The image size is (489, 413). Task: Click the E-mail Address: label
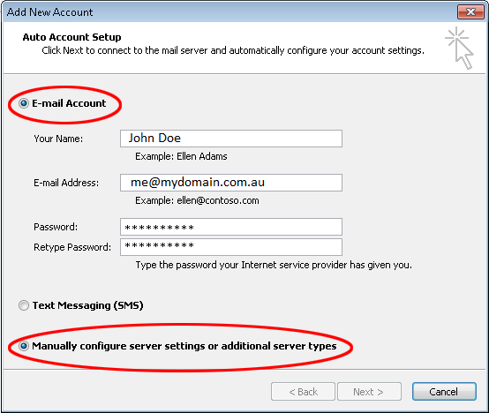66,183
